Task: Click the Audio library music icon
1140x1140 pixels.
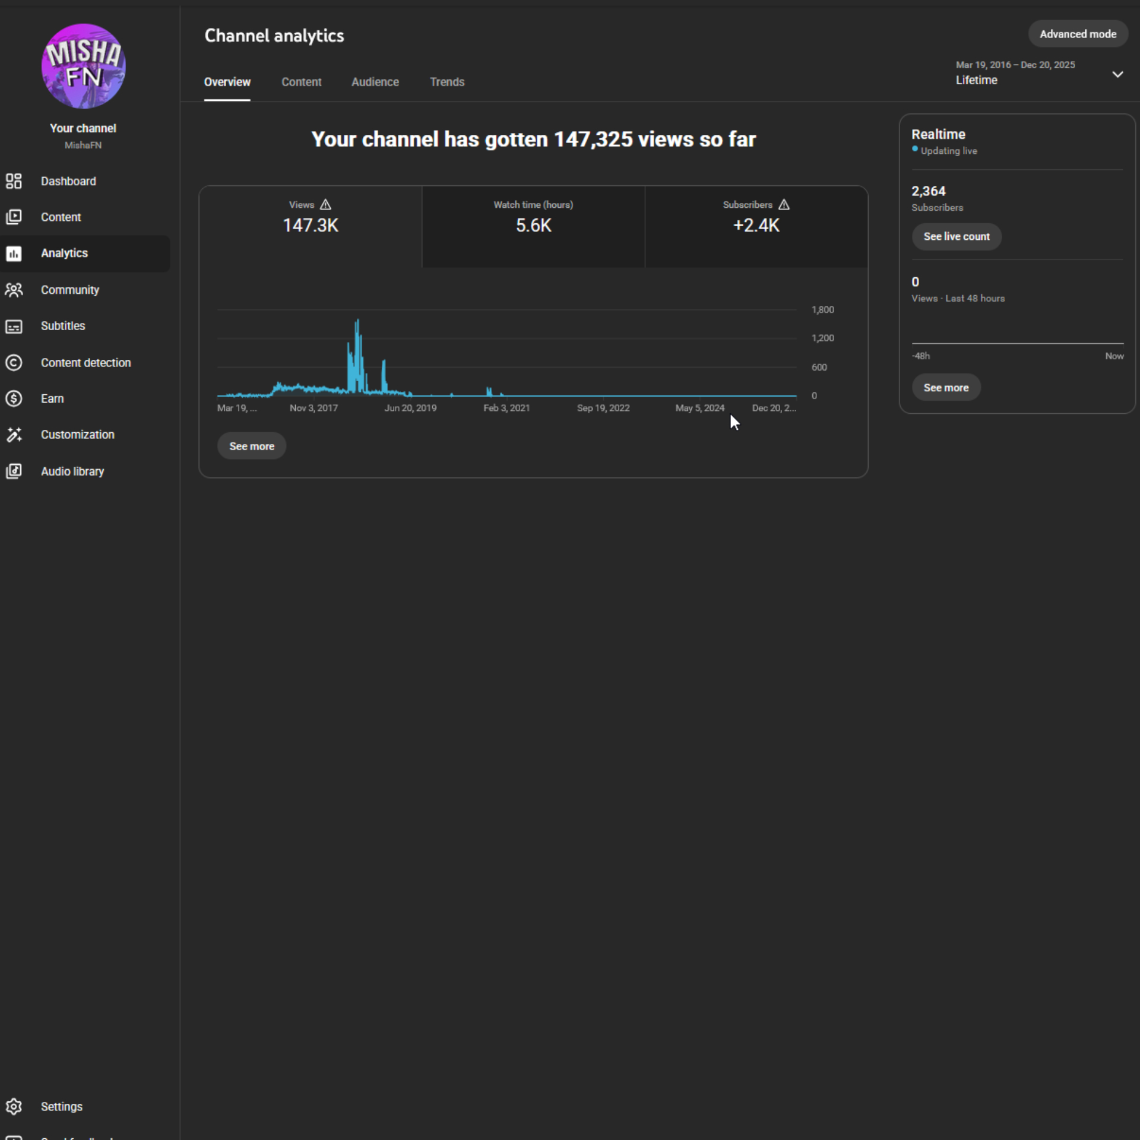Action: (x=14, y=471)
